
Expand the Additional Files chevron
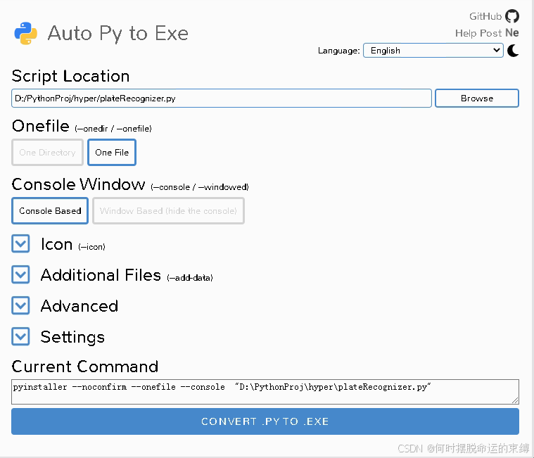[x=20, y=274]
